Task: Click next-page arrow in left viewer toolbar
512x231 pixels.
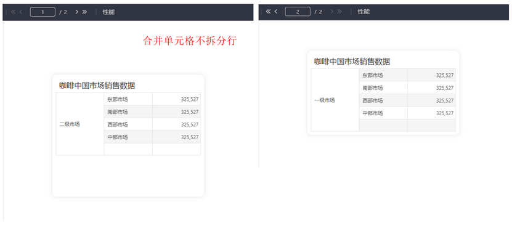Action: (77, 12)
